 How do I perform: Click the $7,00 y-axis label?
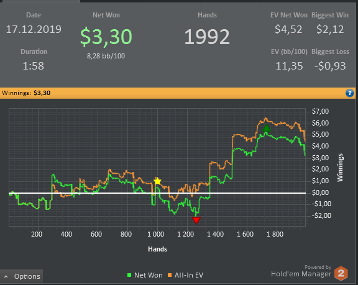320,111
